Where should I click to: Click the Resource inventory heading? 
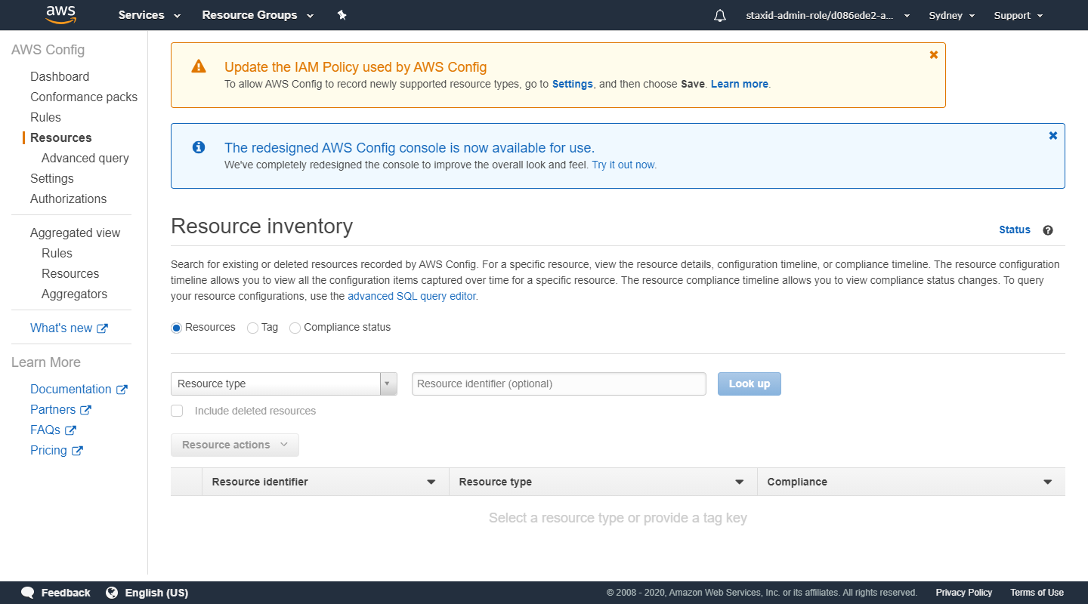(262, 226)
